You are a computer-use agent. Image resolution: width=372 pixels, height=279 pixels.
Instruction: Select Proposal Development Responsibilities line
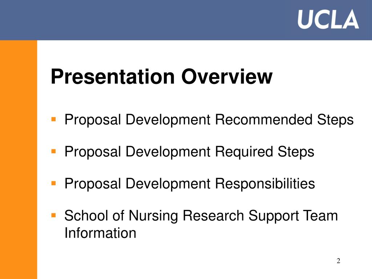tap(190, 184)
